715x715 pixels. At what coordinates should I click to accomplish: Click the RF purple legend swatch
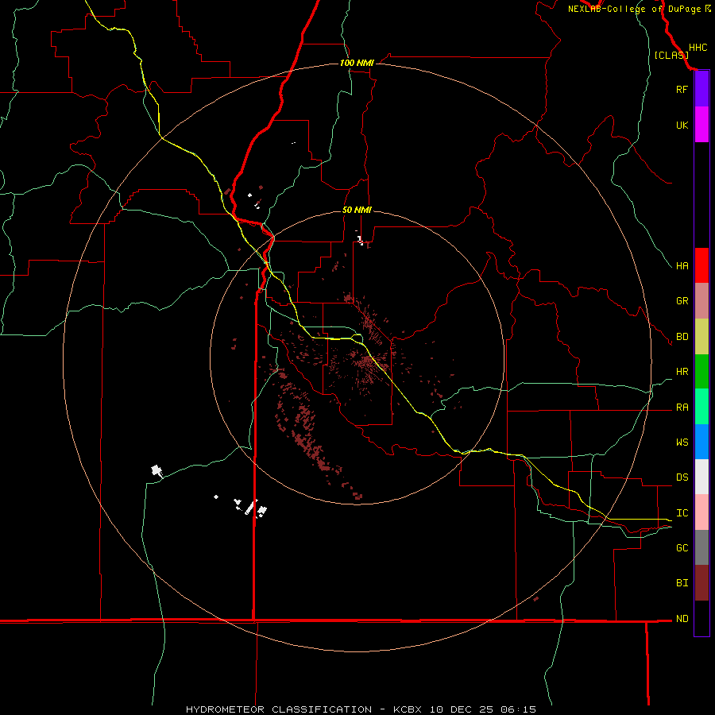point(701,89)
